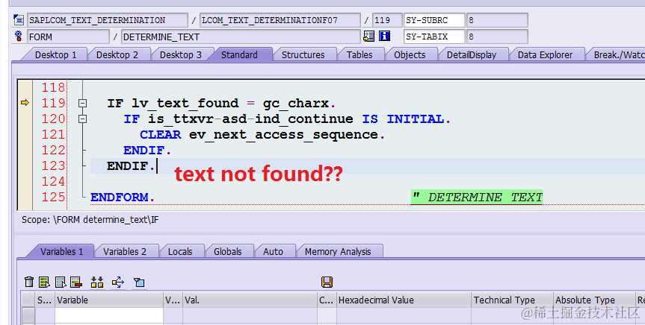Switch to the Auto tab

[x=273, y=251]
